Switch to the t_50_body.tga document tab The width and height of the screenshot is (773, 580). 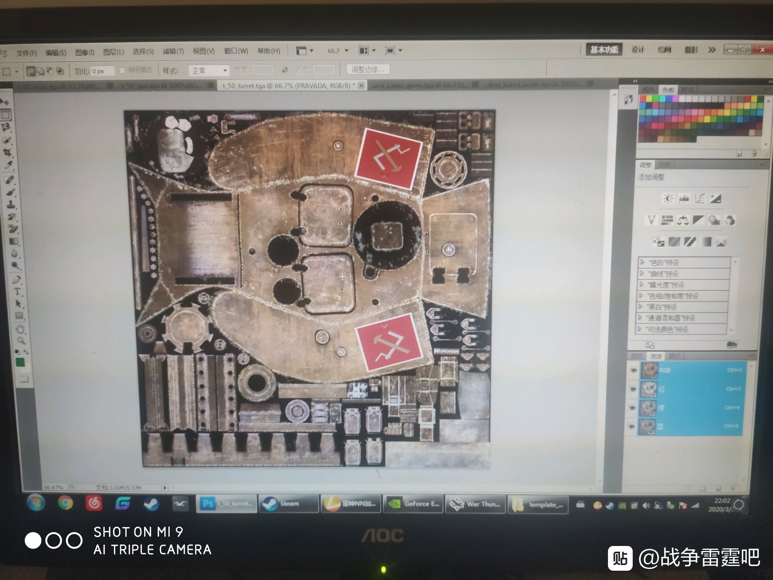pos(64,87)
